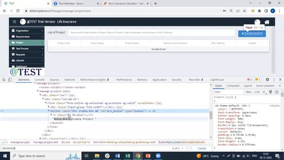Collapse the button.btn create-btn node
284x160 pixels.
pyautogui.click(x=48, y=111)
